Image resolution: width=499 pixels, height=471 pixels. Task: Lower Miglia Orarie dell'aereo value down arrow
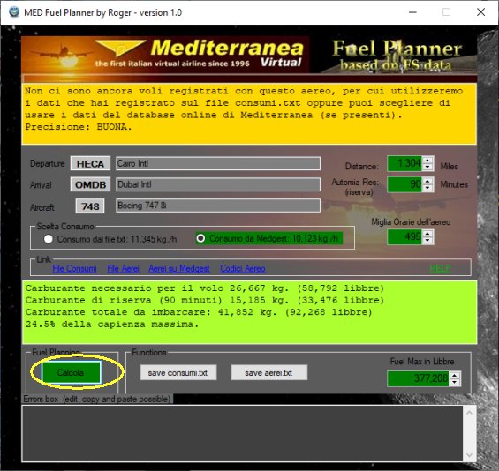(x=427, y=241)
